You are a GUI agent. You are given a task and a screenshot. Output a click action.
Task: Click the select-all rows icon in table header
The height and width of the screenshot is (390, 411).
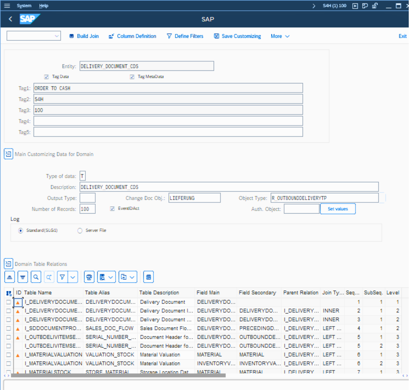[9, 293]
